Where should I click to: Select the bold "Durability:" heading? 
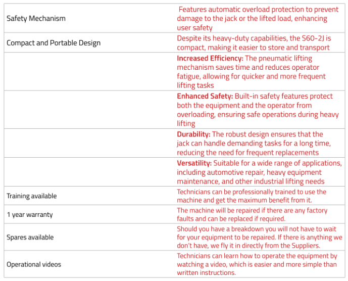(x=193, y=134)
